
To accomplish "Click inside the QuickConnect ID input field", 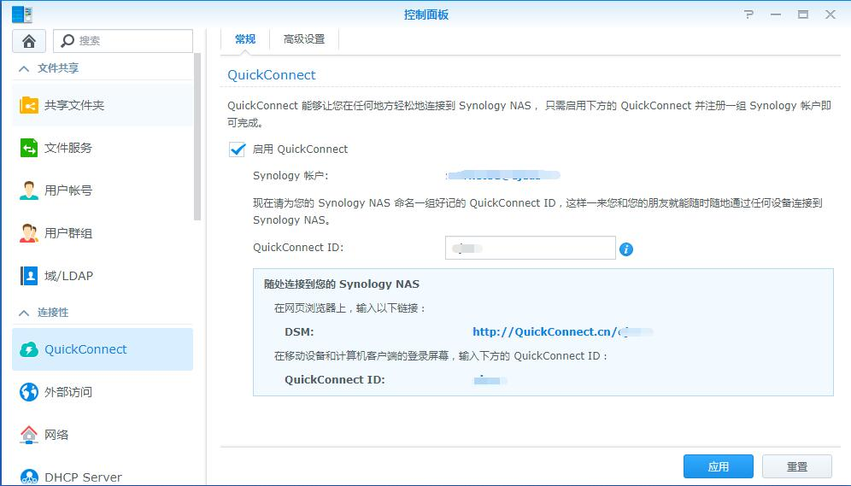I will (531, 248).
